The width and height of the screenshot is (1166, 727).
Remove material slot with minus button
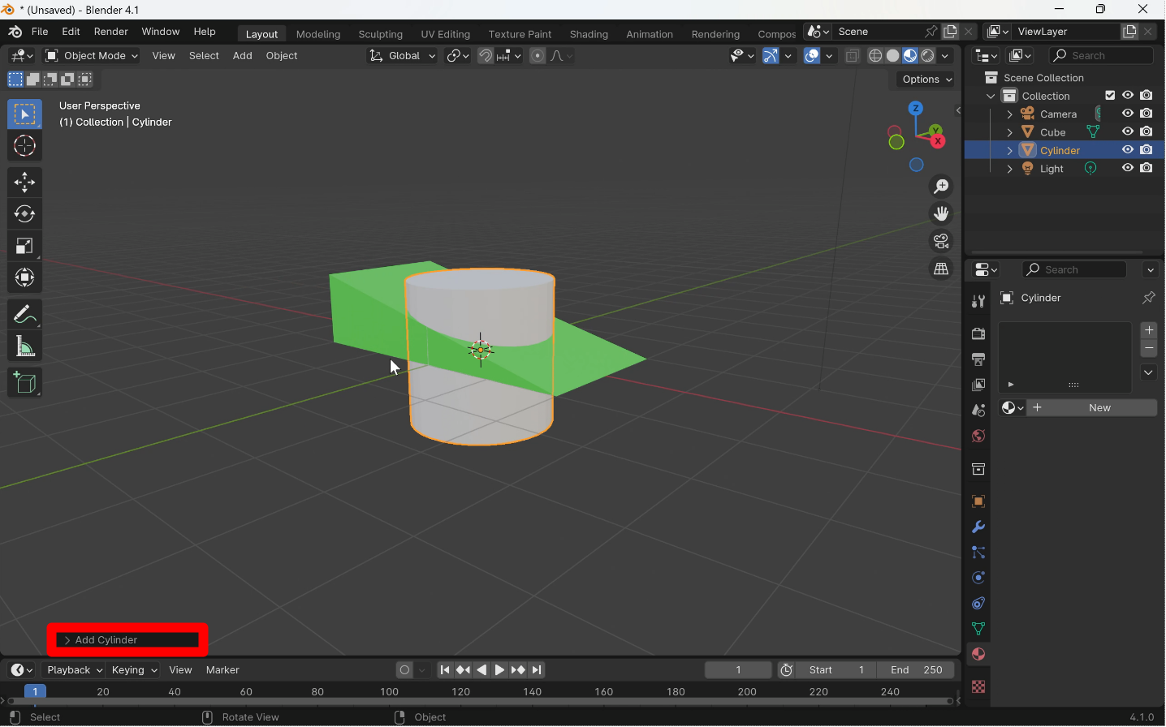[1149, 349]
